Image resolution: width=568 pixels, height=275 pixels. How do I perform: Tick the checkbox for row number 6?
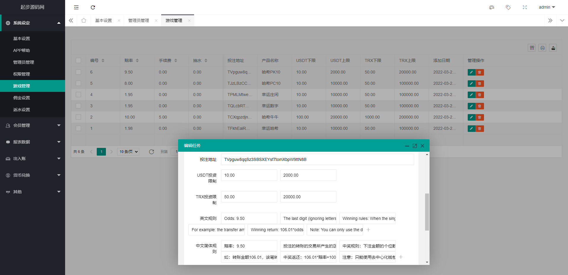[x=78, y=72]
